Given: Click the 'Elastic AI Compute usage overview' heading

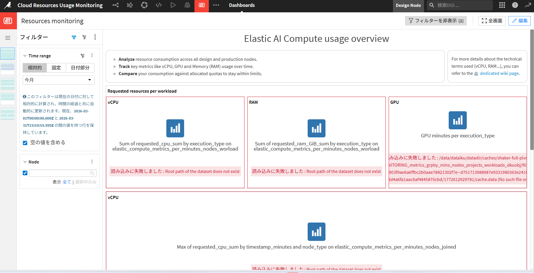Looking at the screenshot, I should click(x=317, y=39).
